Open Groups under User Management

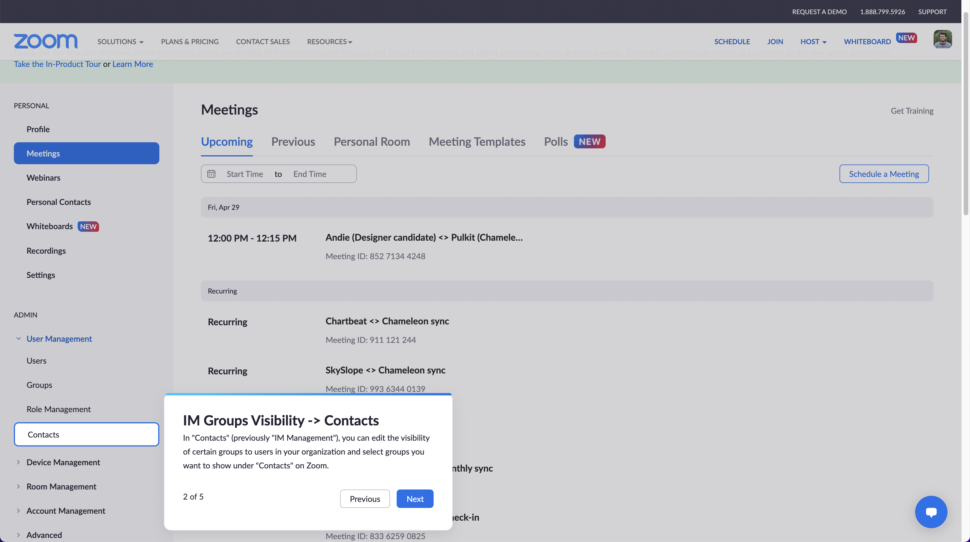[x=39, y=385]
